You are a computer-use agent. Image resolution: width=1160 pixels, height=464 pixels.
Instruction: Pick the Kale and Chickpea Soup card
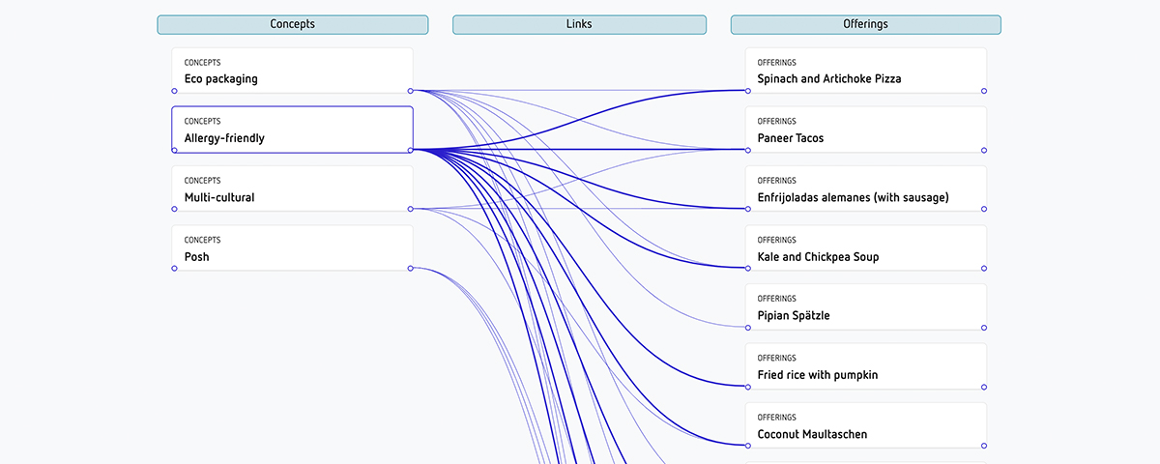click(865, 248)
